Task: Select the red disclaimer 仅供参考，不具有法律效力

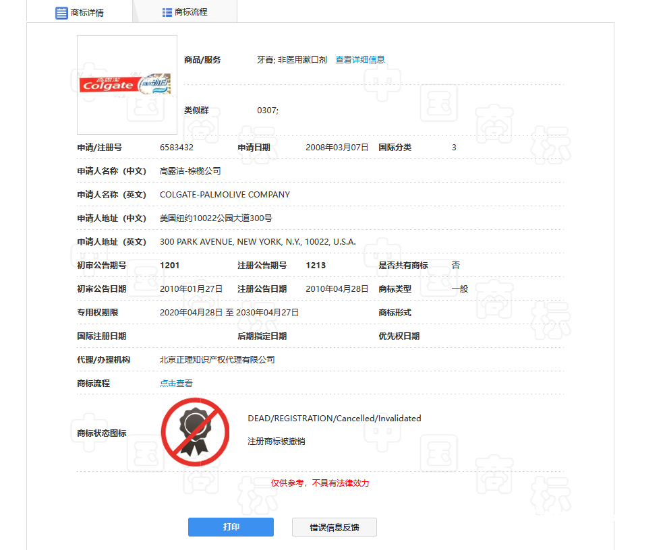Action: (x=320, y=483)
